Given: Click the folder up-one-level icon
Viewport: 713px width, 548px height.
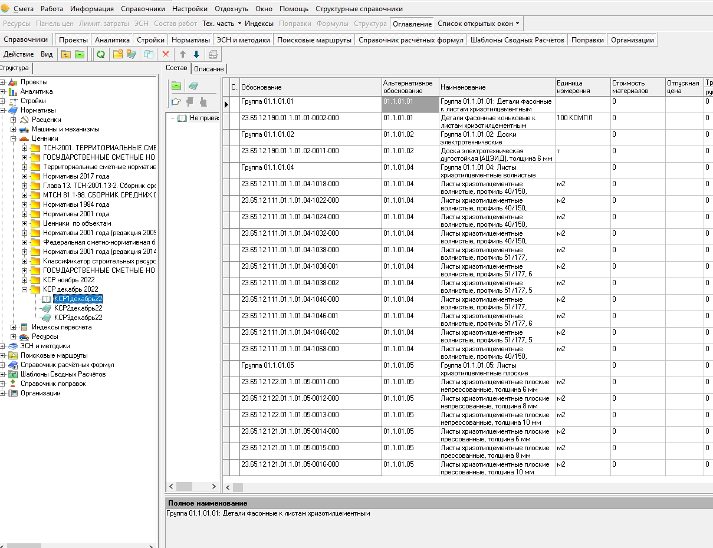Looking at the screenshot, I should [x=66, y=54].
